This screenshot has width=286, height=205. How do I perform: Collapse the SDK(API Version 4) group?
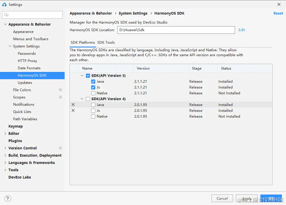(x=82, y=99)
